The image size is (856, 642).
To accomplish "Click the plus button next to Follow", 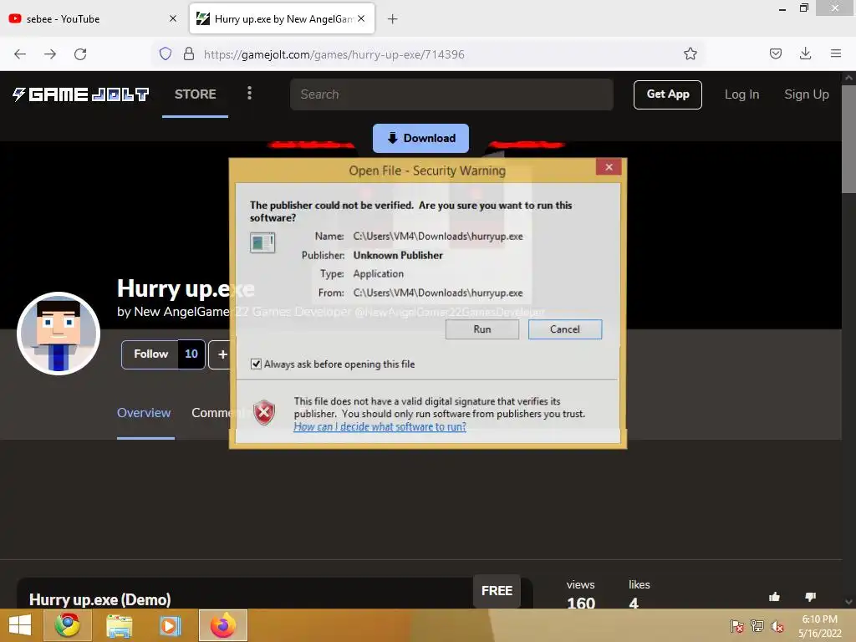I will (x=222, y=354).
